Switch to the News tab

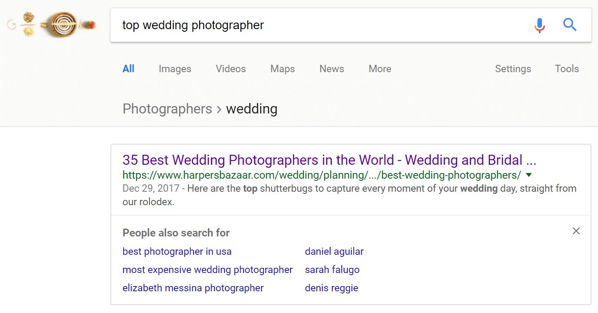[x=331, y=69]
